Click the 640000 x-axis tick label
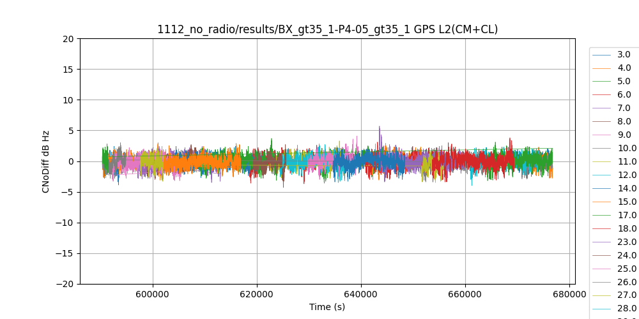 click(361, 295)
